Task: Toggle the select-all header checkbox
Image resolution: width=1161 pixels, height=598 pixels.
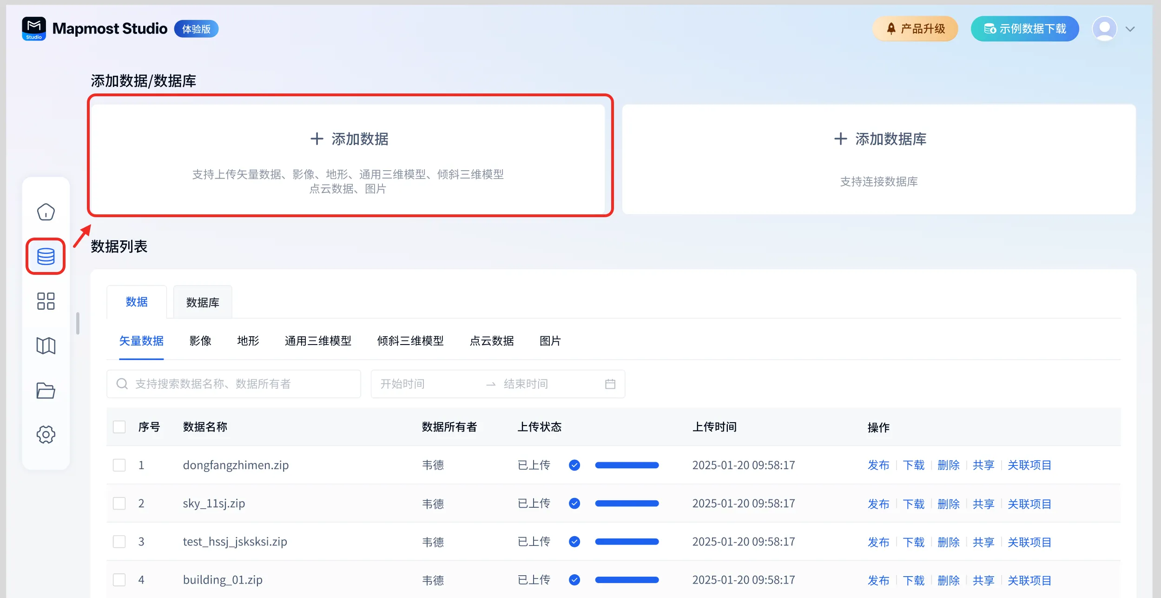Action: pos(119,427)
